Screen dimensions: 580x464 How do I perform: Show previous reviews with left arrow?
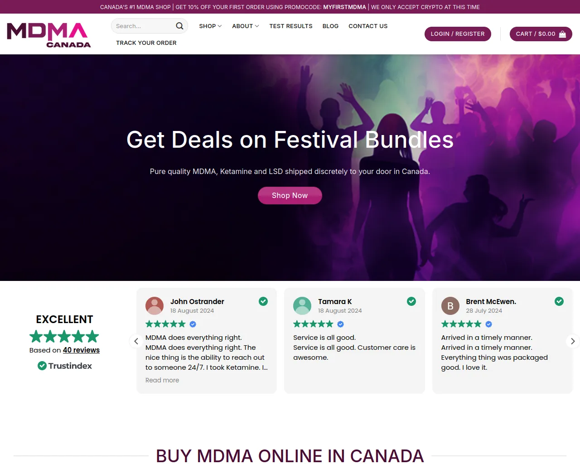136,341
